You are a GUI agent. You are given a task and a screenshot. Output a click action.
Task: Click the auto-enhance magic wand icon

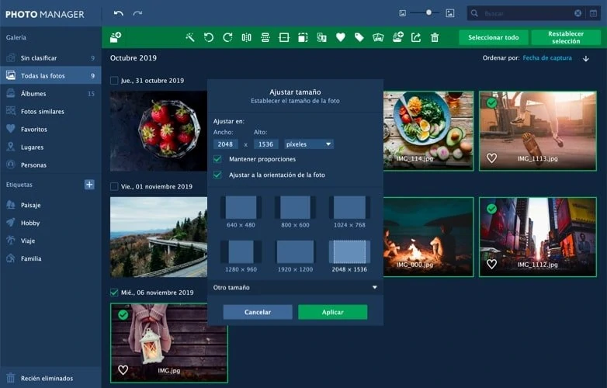[x=189, y=37]
